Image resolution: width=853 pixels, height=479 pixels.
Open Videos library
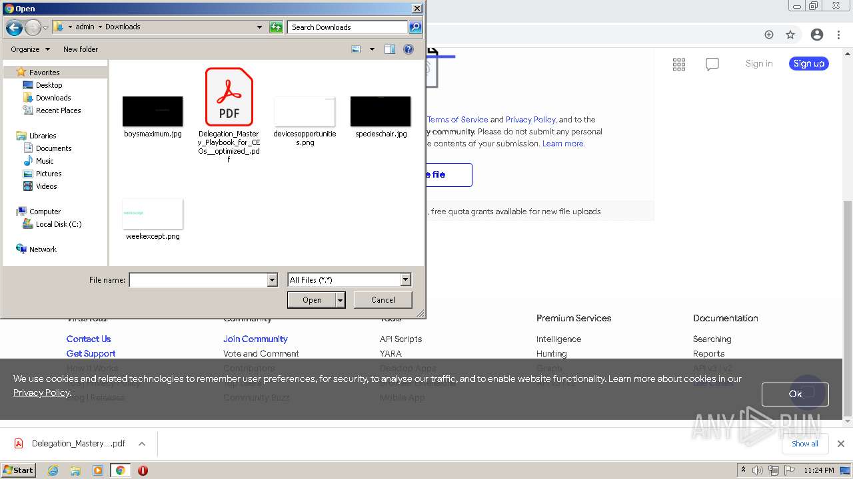click(46, 186)
